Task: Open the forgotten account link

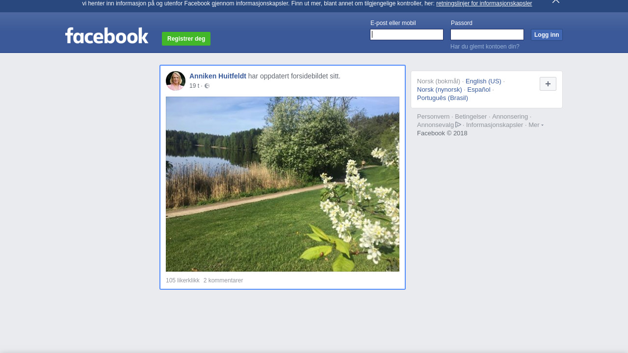Action: tap(484, 47)
